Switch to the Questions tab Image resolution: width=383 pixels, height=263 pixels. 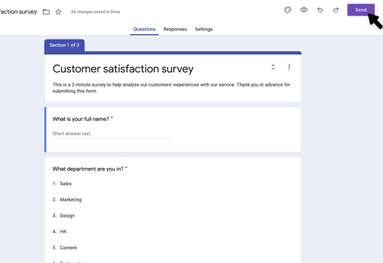tap(144, 29)
